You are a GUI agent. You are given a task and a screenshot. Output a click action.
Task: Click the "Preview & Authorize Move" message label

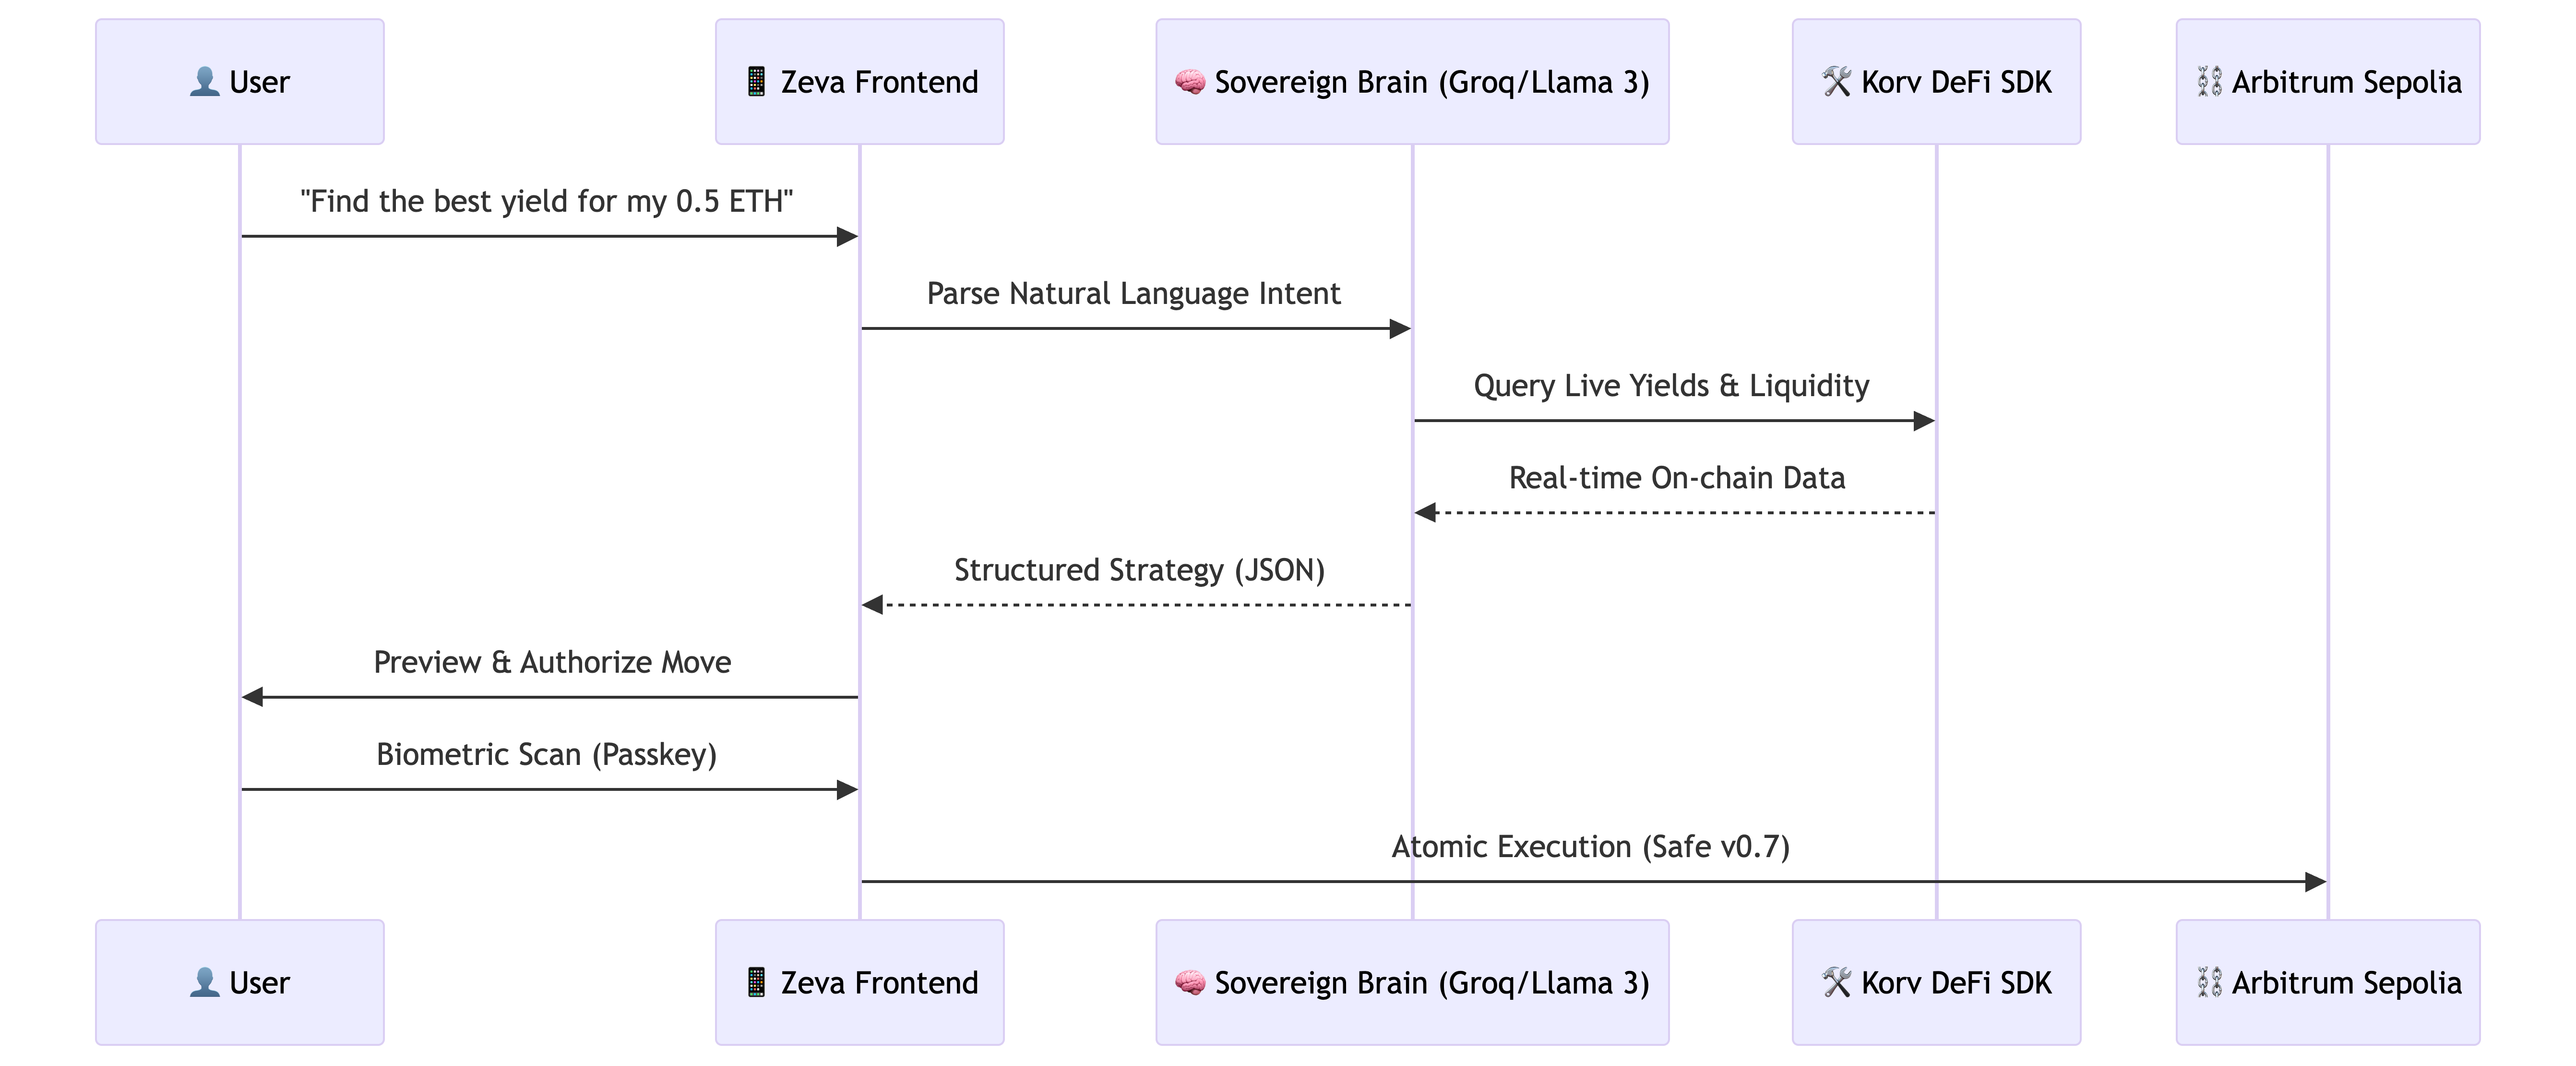pos(552,662)
